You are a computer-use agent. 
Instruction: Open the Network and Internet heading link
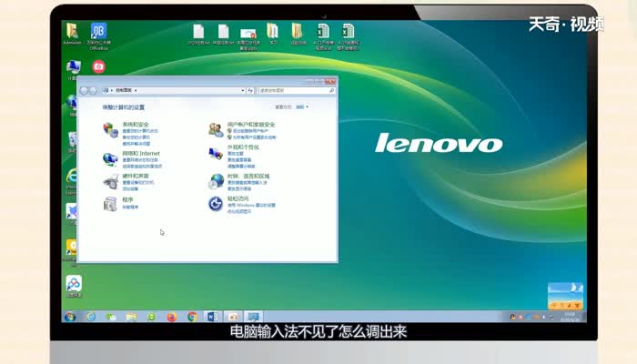click(141, 153)
